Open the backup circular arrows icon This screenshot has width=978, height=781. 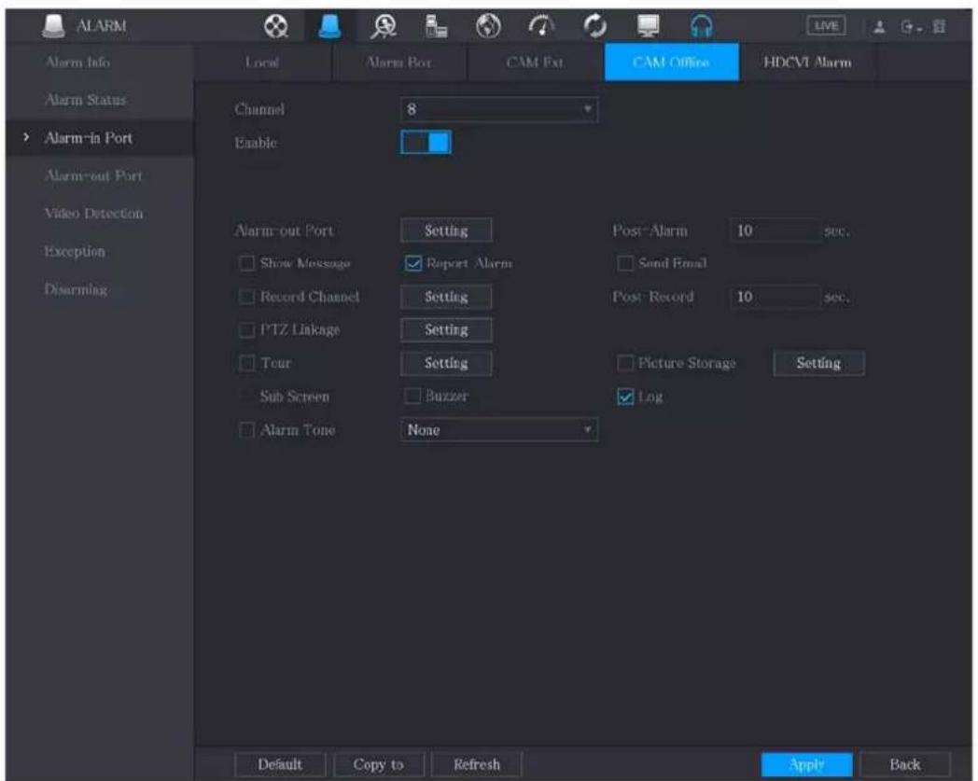click(595, 26)
